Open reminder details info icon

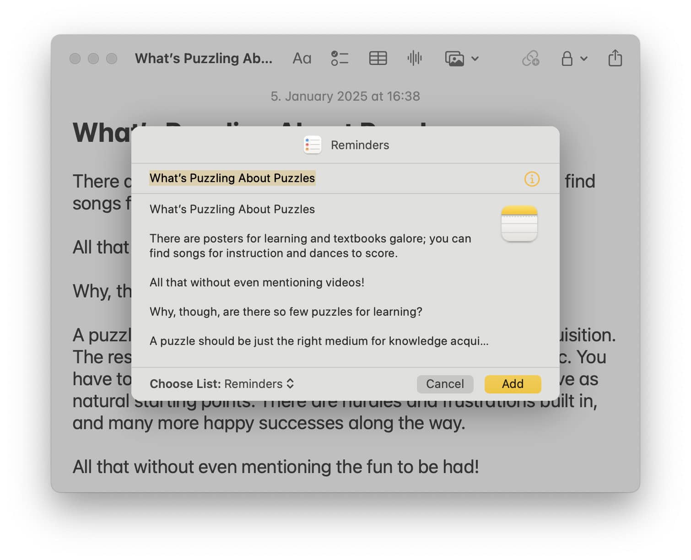point(532,179)
